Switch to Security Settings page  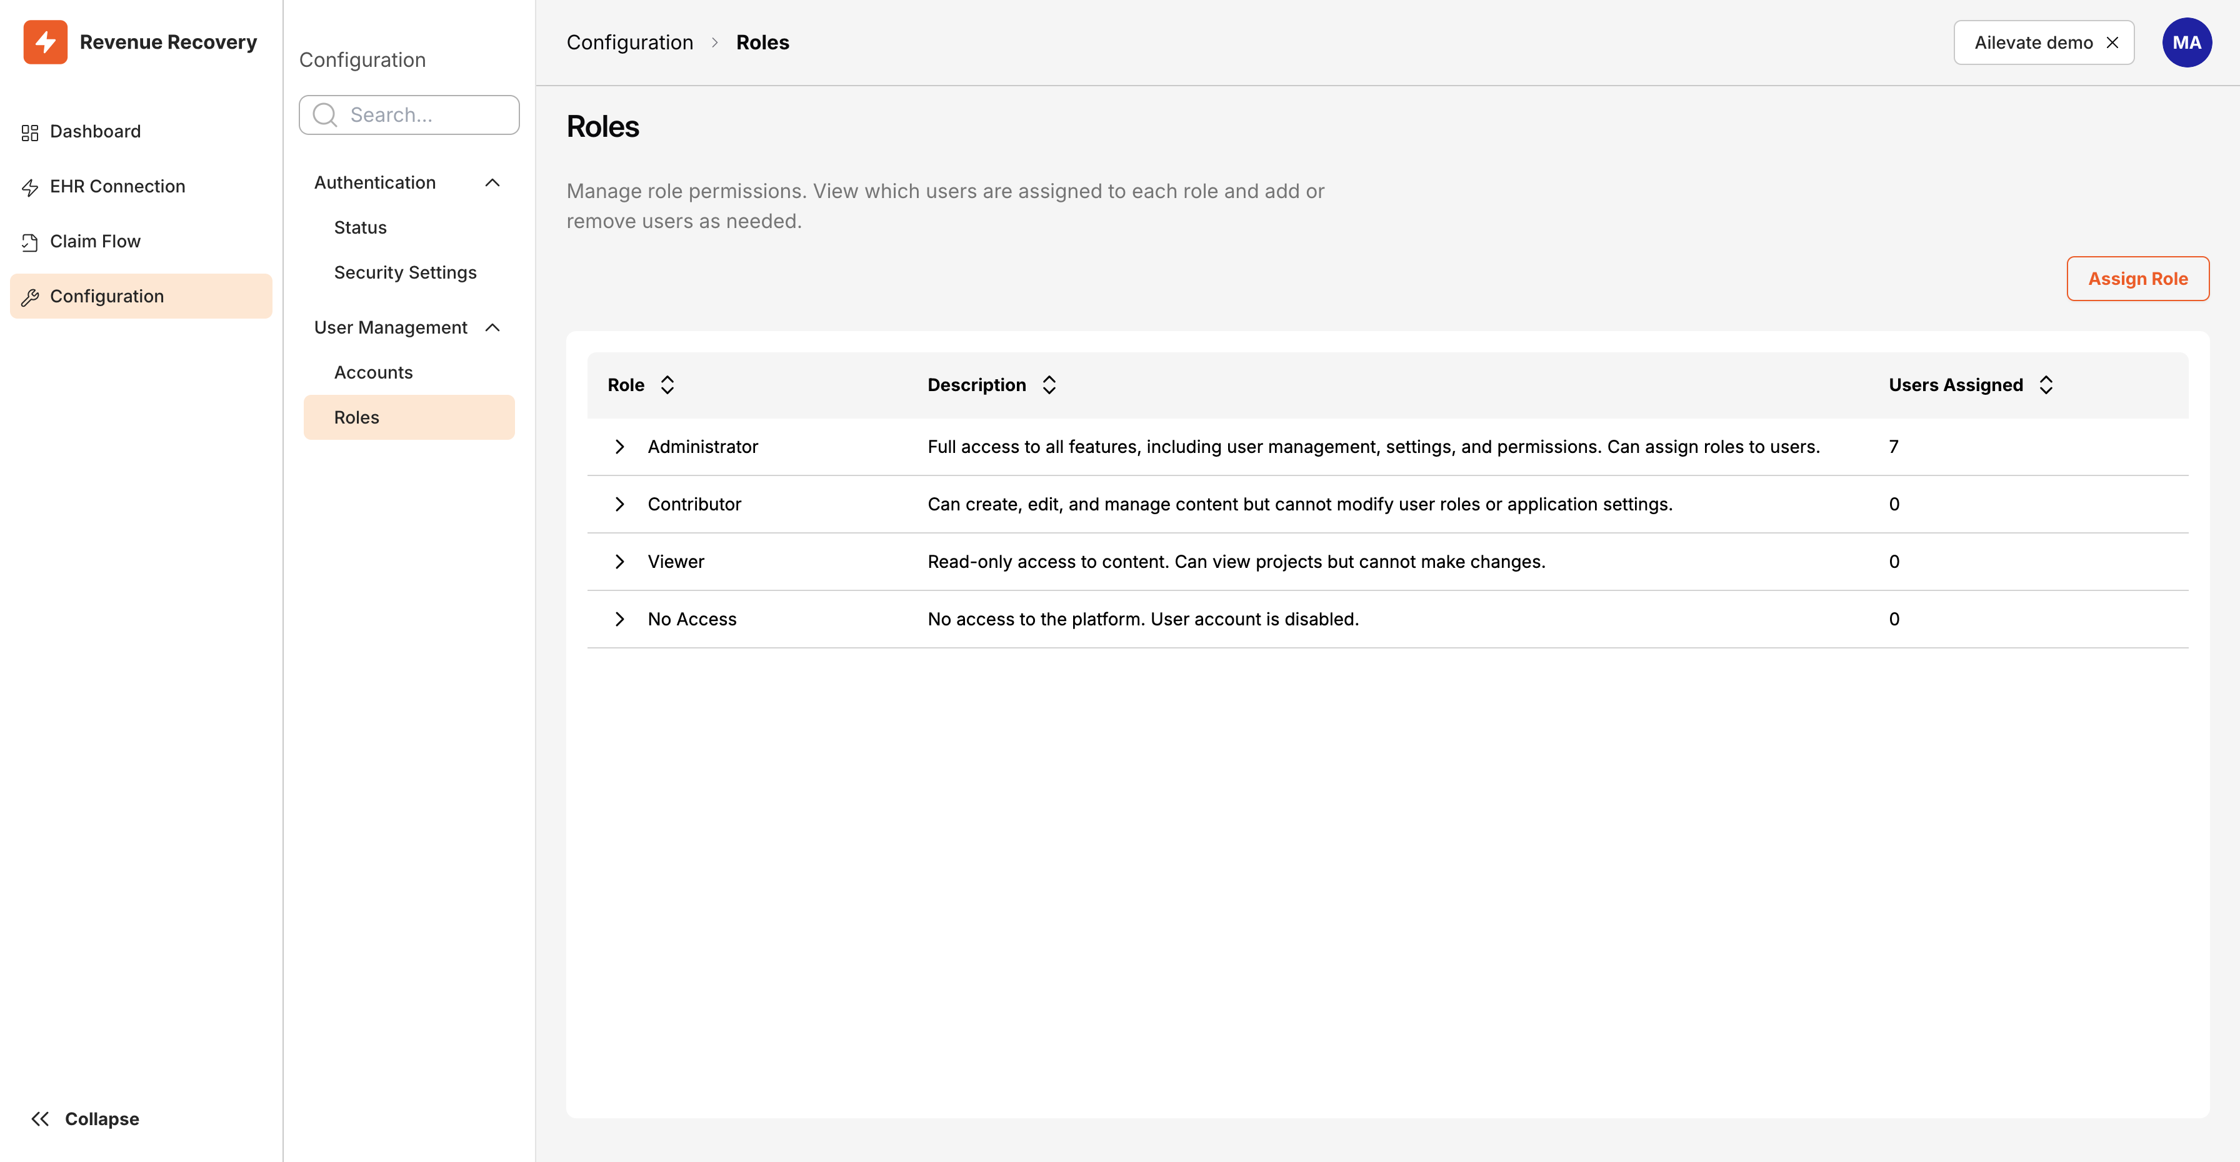click(x=404, y=272)
